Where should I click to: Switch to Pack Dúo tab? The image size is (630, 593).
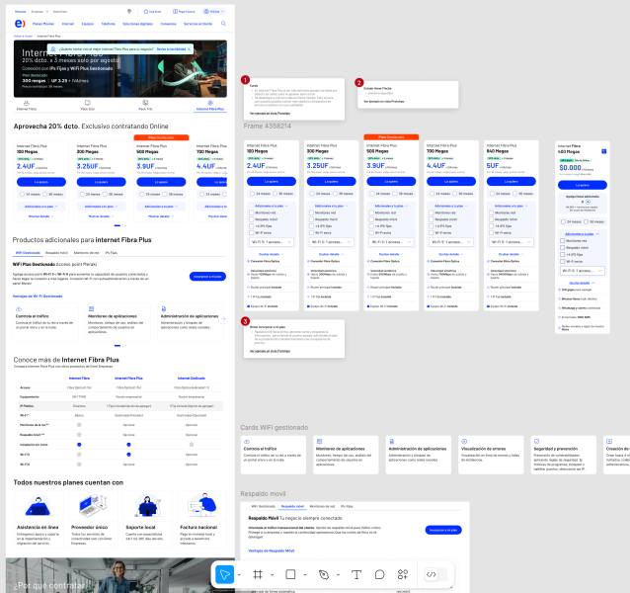point(88,106)
